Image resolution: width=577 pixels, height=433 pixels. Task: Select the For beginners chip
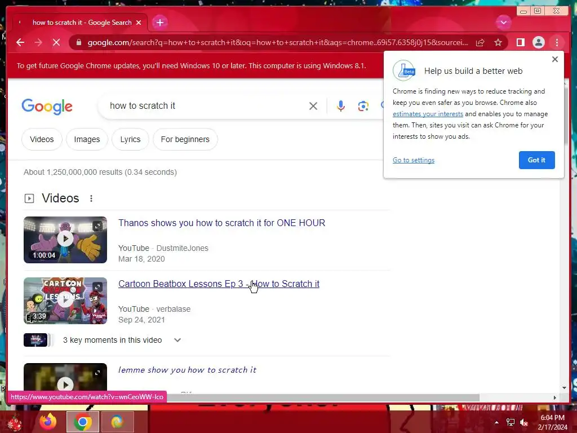click(x=185, y=140)
